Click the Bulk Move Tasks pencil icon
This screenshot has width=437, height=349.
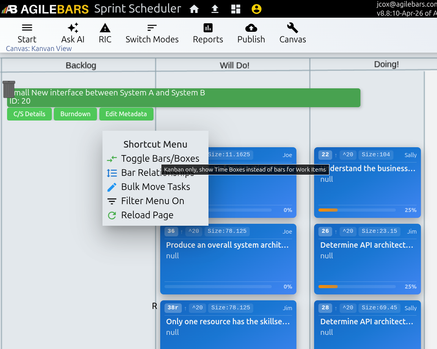(112, 187)
